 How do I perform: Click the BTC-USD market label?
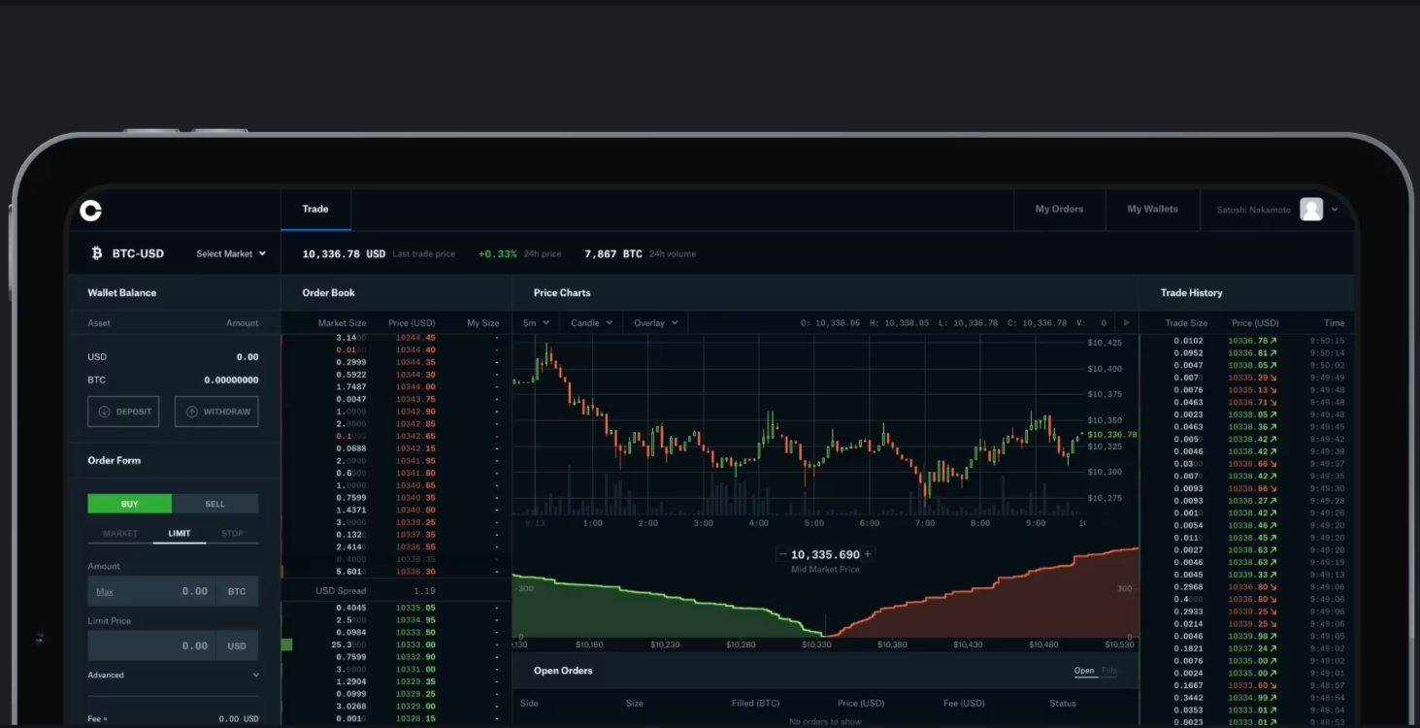pyautogui.click(x=138, y=253)
